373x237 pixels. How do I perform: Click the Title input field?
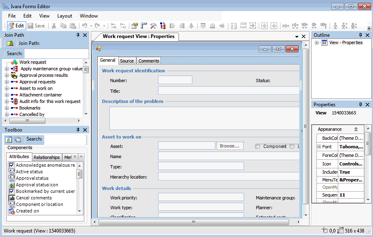pyautogui.click(x=228, y=91)
